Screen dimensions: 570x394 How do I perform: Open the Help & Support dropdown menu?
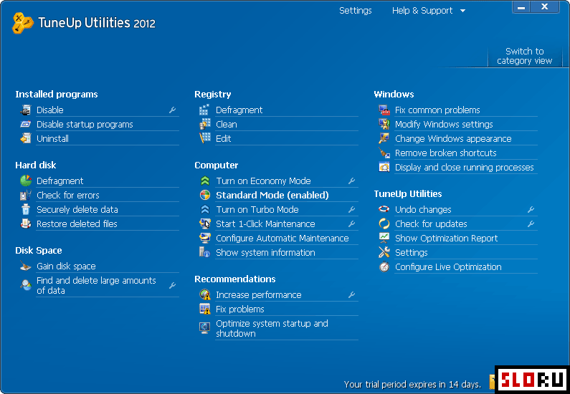point(429,11)
